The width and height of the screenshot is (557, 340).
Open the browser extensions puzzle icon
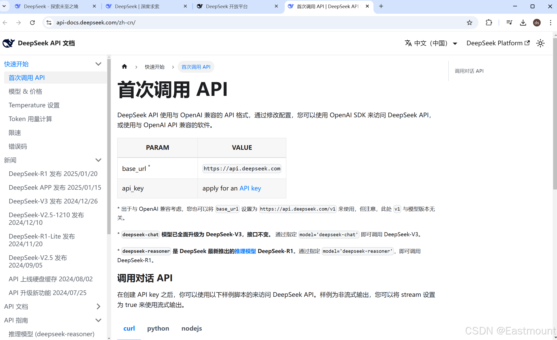click(x=489, y=23)
